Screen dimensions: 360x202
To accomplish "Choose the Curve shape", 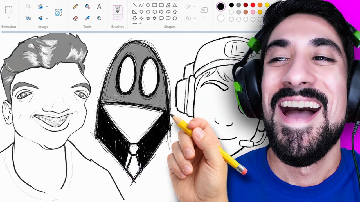I will (141, 5).
